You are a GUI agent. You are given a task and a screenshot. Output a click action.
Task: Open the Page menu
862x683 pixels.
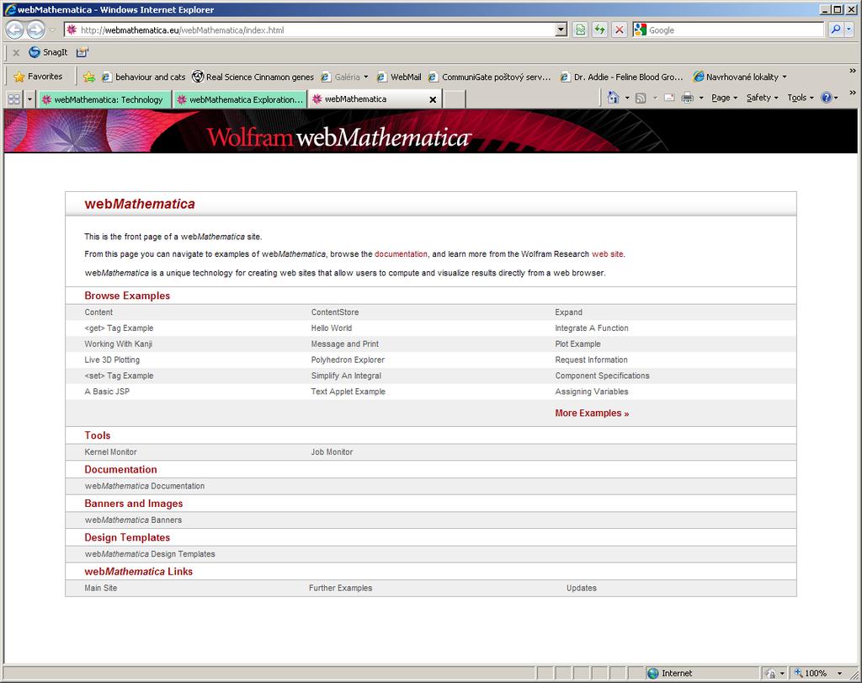tap(724, 98)
